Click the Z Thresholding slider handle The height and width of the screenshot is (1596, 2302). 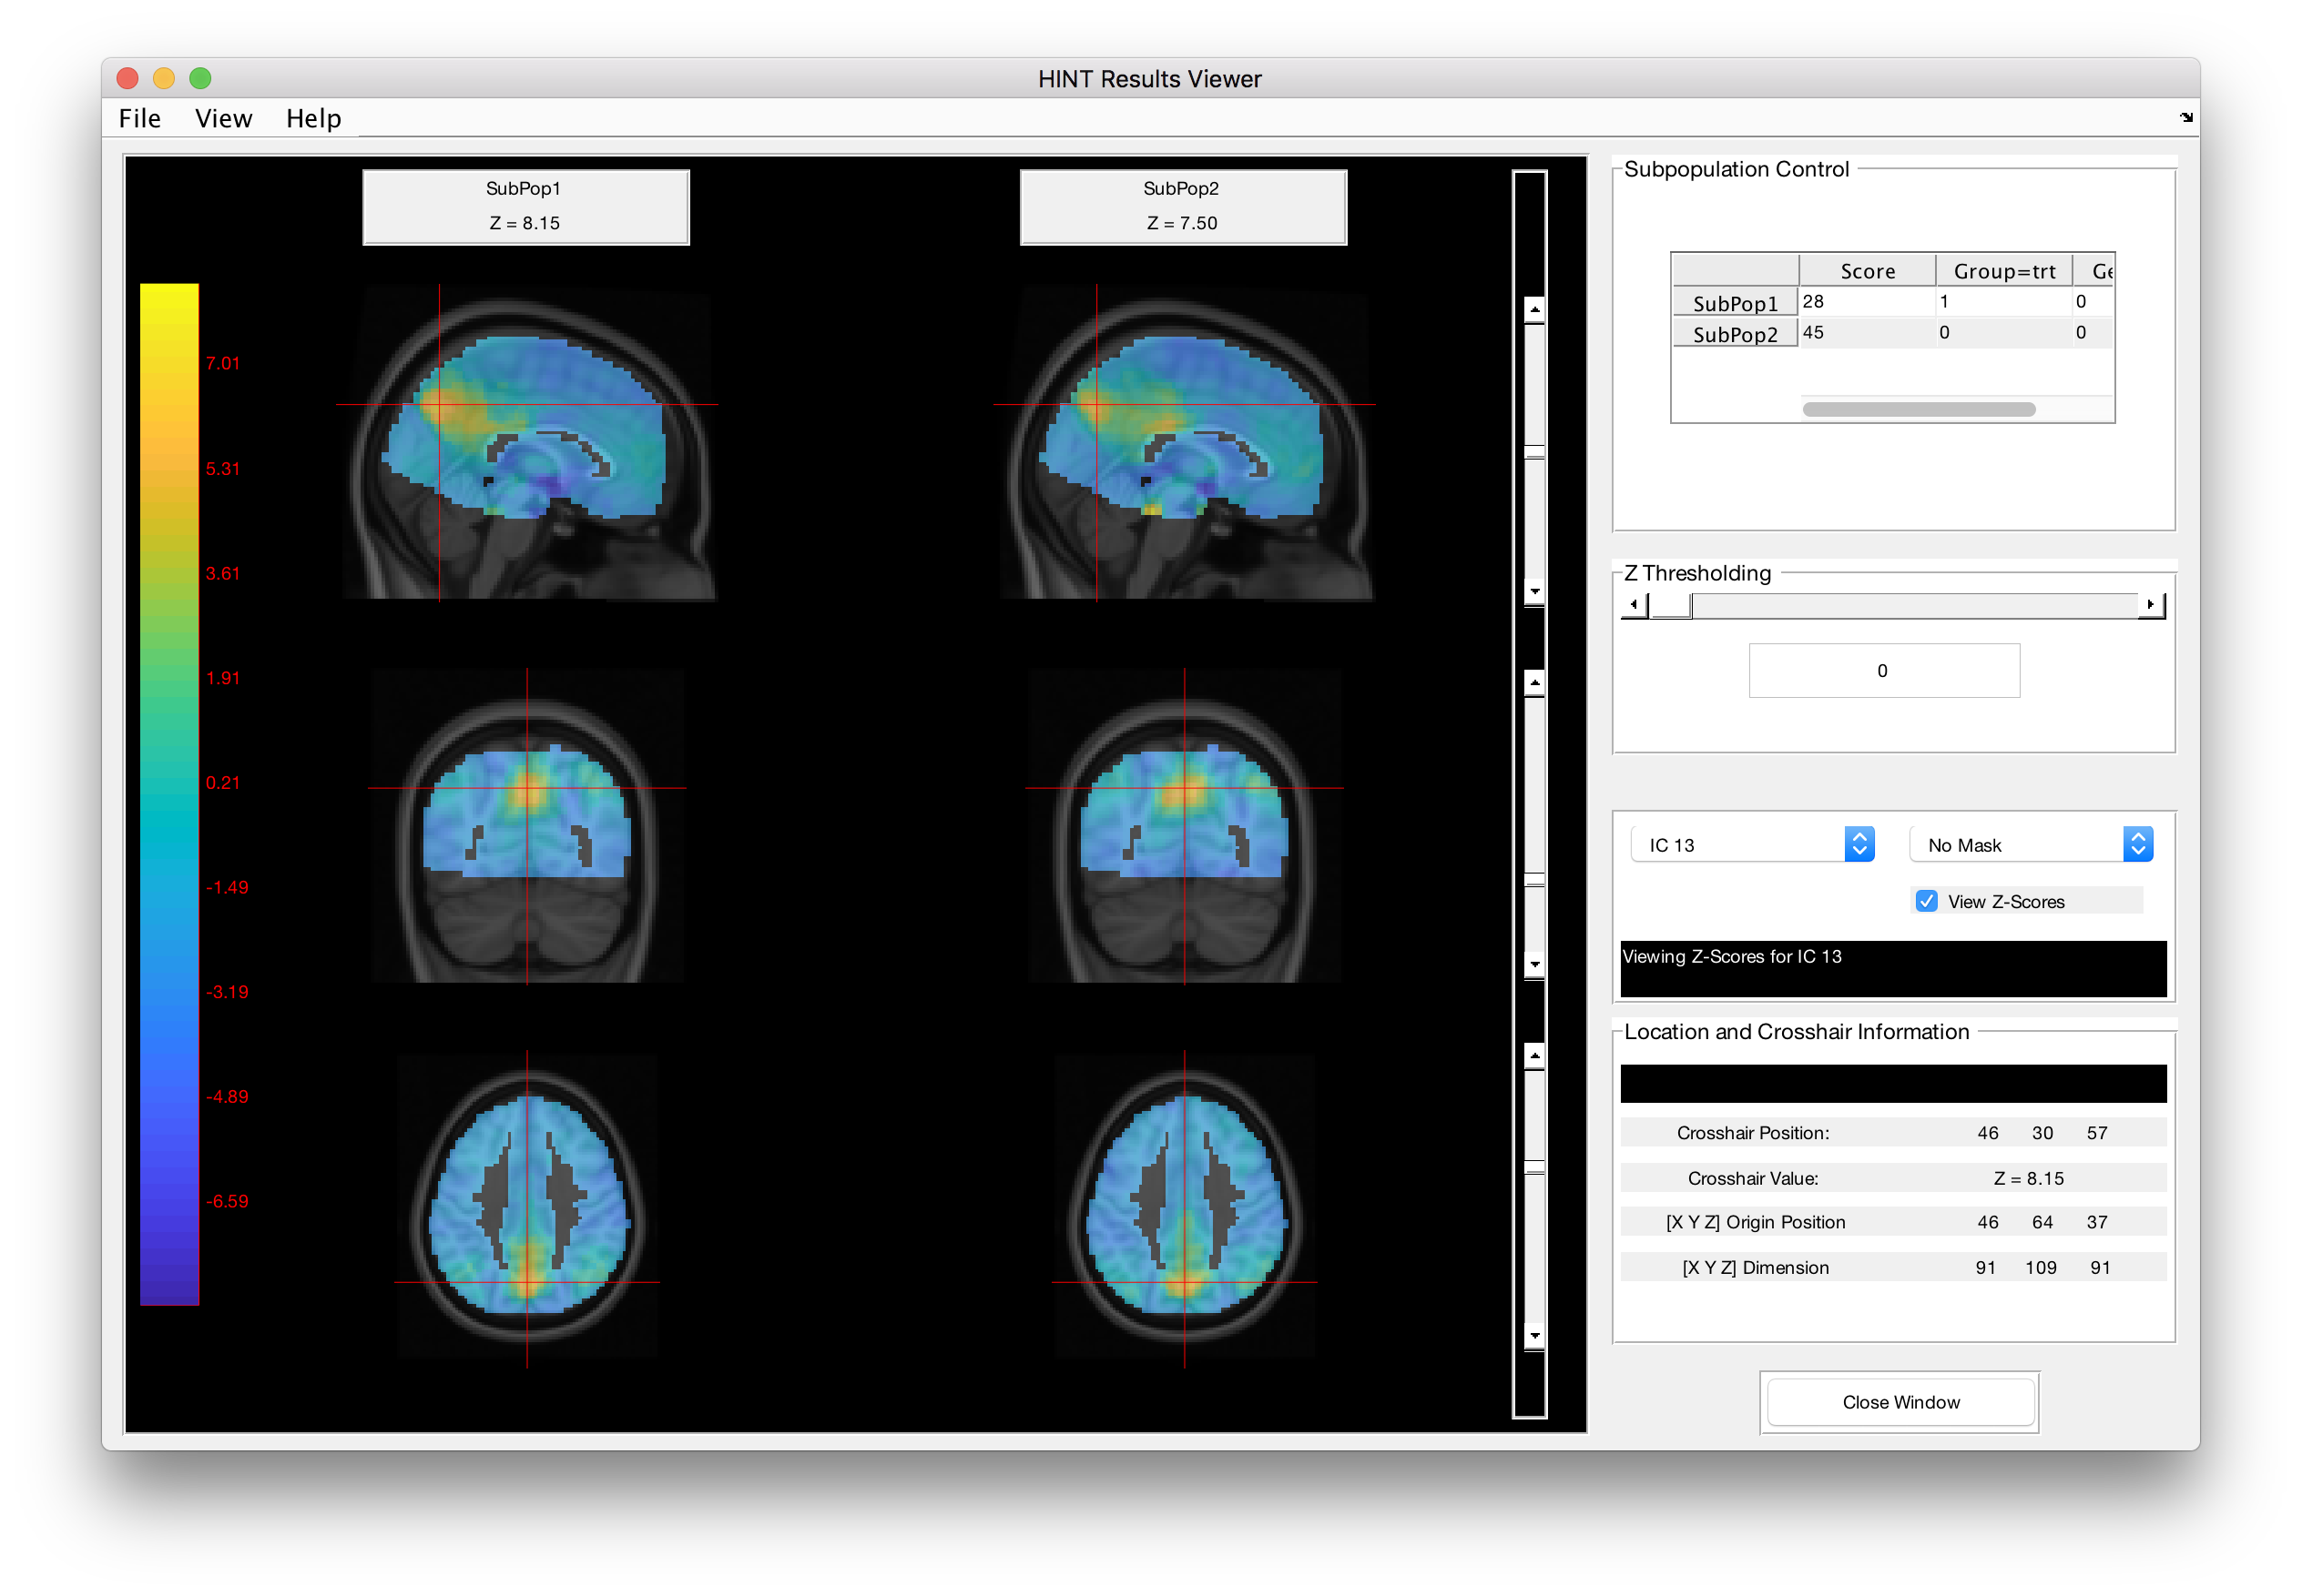coord(1670,605)
